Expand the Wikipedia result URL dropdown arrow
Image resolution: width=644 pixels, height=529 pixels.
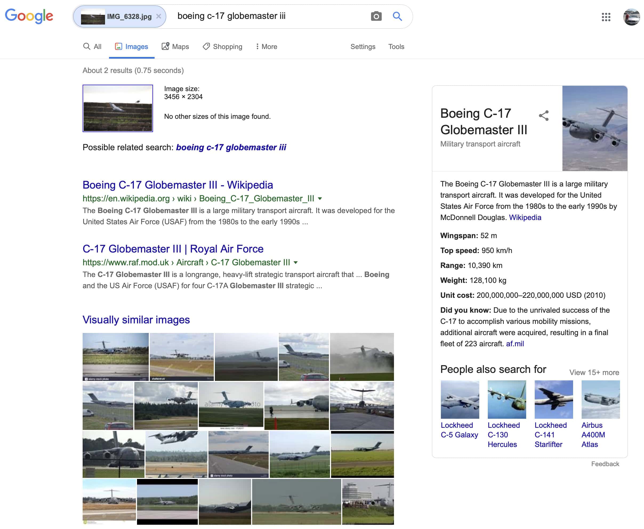click(320, 199)
